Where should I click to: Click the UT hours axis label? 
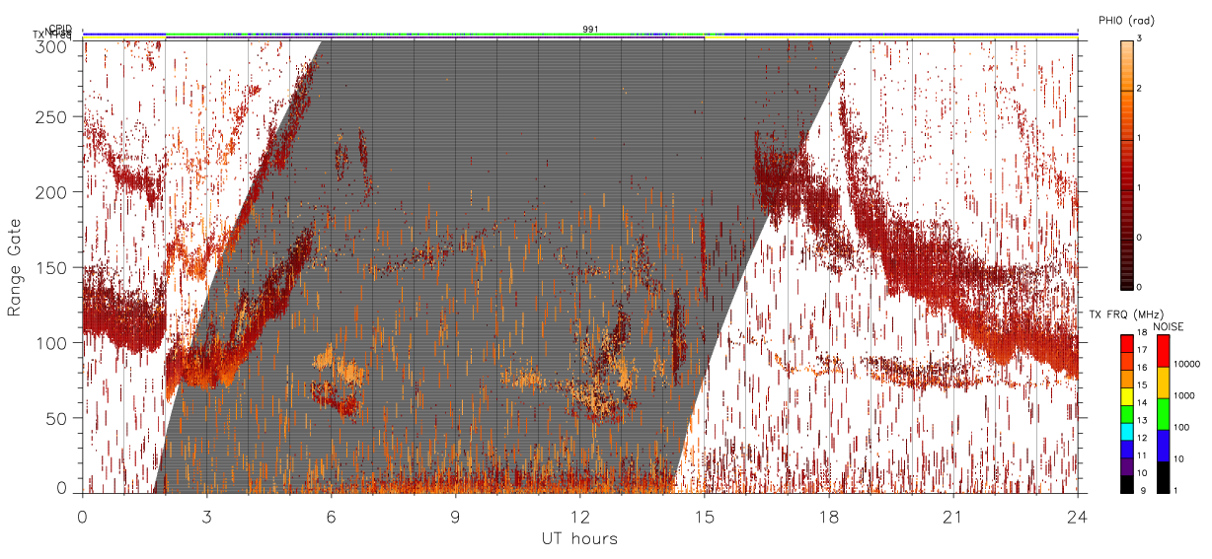click(579, 538)
